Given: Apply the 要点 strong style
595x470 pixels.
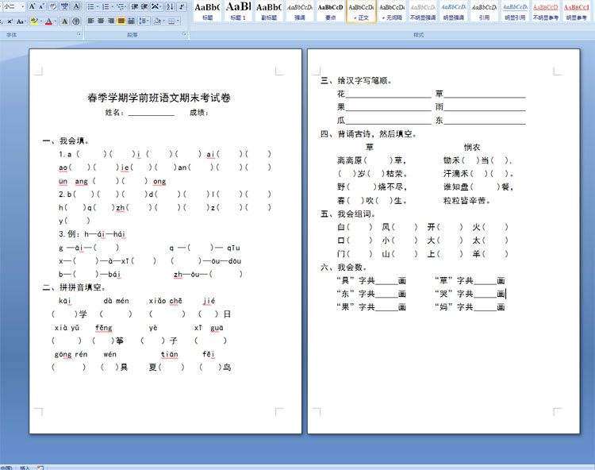Looking at the screenshot, I should click(330, 11).
